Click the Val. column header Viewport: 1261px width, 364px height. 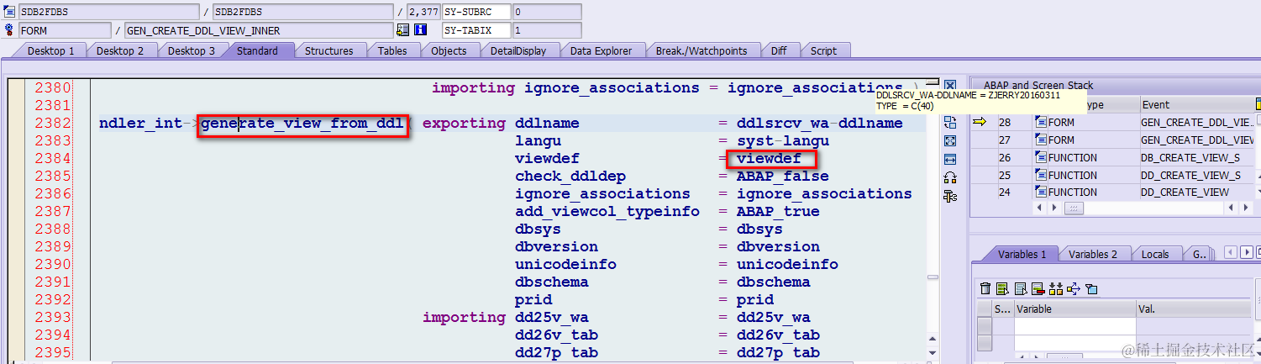coord(1195,309)
